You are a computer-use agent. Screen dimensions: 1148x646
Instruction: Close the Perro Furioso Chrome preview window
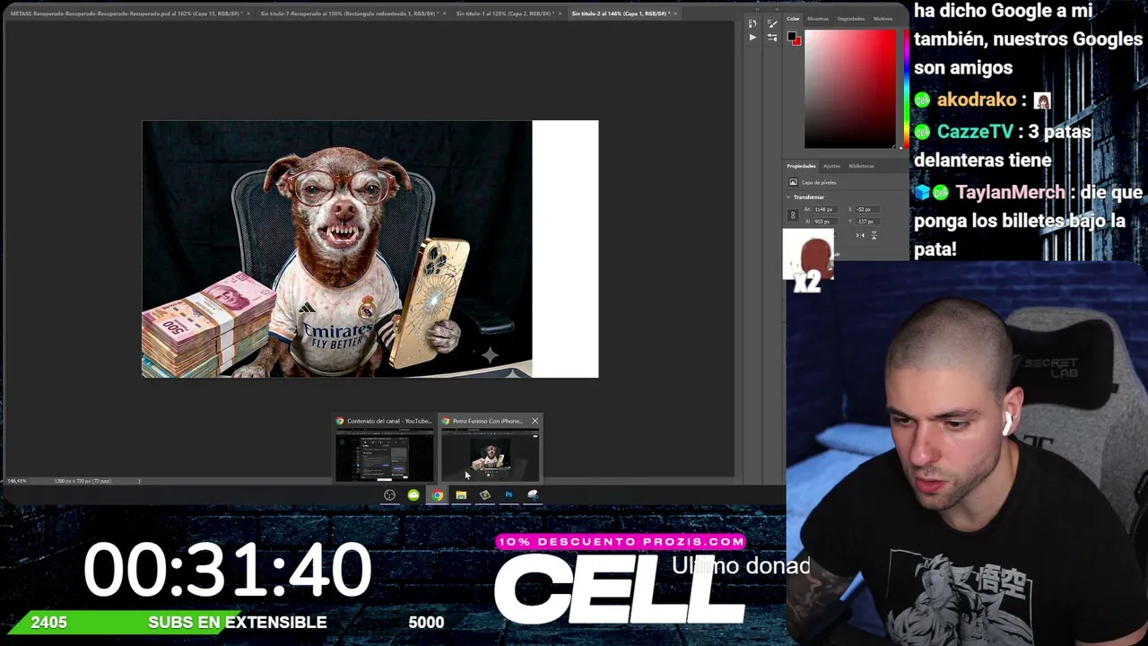tap(535, 421)
